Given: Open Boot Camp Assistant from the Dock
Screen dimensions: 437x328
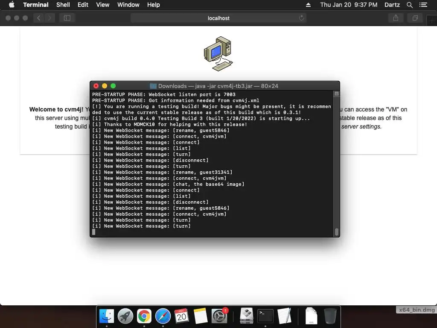Looking at the screenshot, I should [247, 316].
